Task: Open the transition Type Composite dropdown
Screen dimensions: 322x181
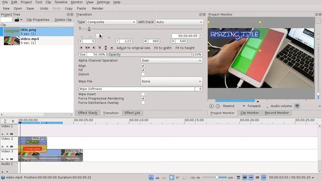Action: (x=111, y=22)
